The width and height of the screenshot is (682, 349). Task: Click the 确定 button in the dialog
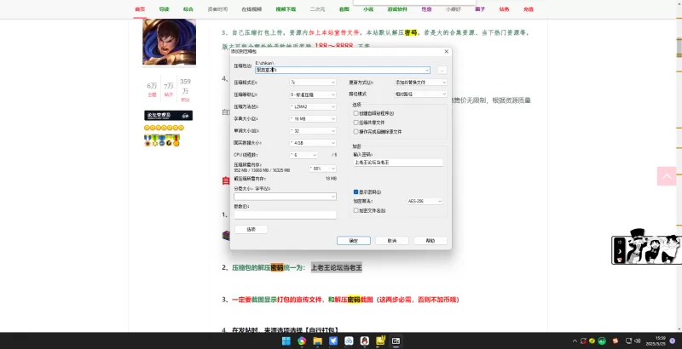[x=354, y=241]
